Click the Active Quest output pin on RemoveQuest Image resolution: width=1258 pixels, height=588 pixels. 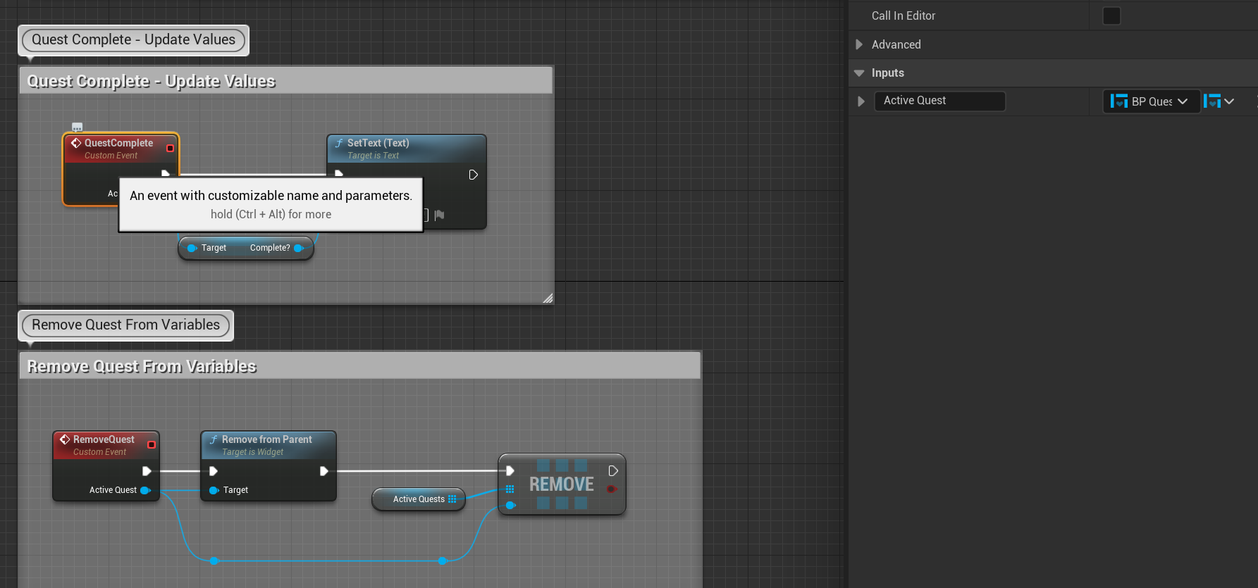pyautogui.click(x=145, y=490)
